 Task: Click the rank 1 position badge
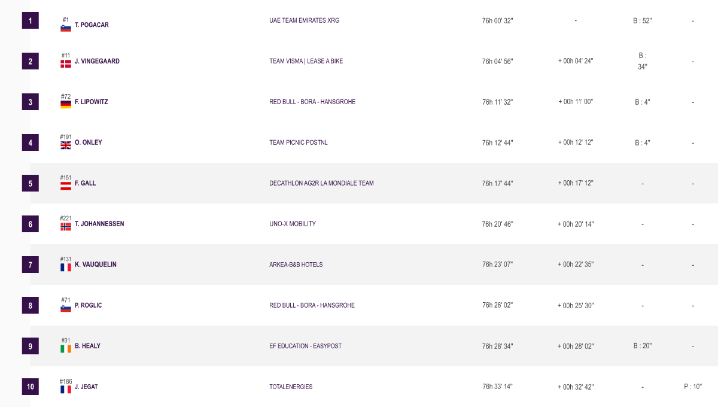[x=31, y=20]
